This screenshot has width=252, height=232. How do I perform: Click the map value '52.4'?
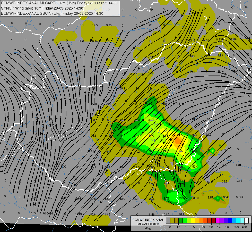195,167
